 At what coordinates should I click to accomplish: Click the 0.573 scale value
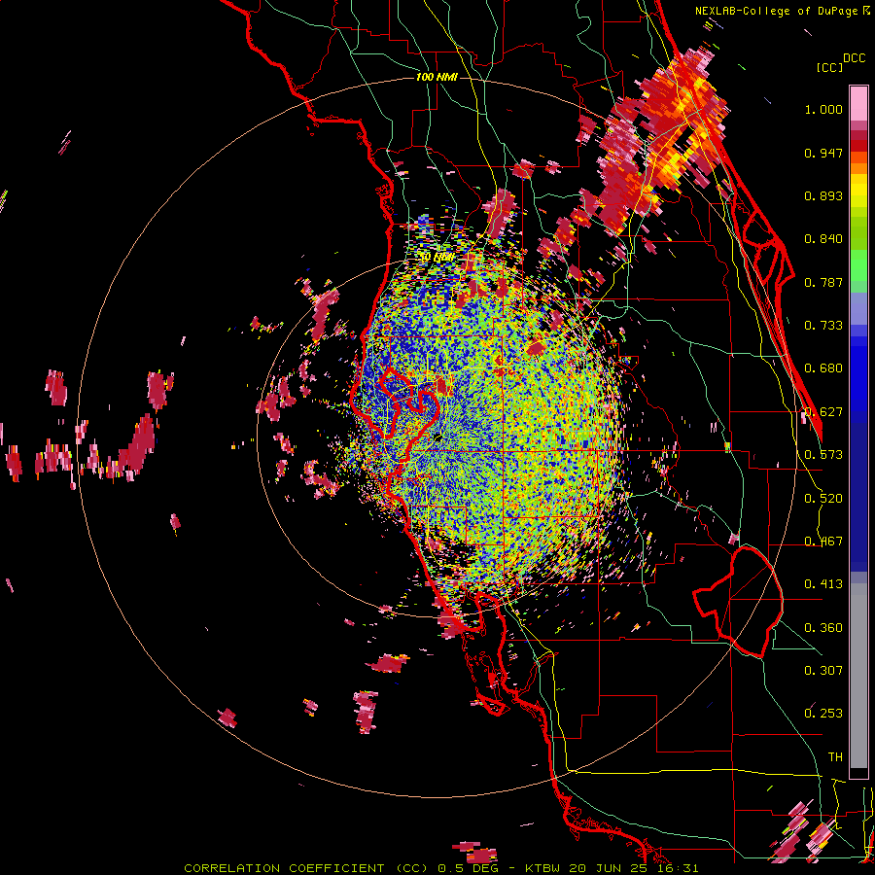point(823,455)
